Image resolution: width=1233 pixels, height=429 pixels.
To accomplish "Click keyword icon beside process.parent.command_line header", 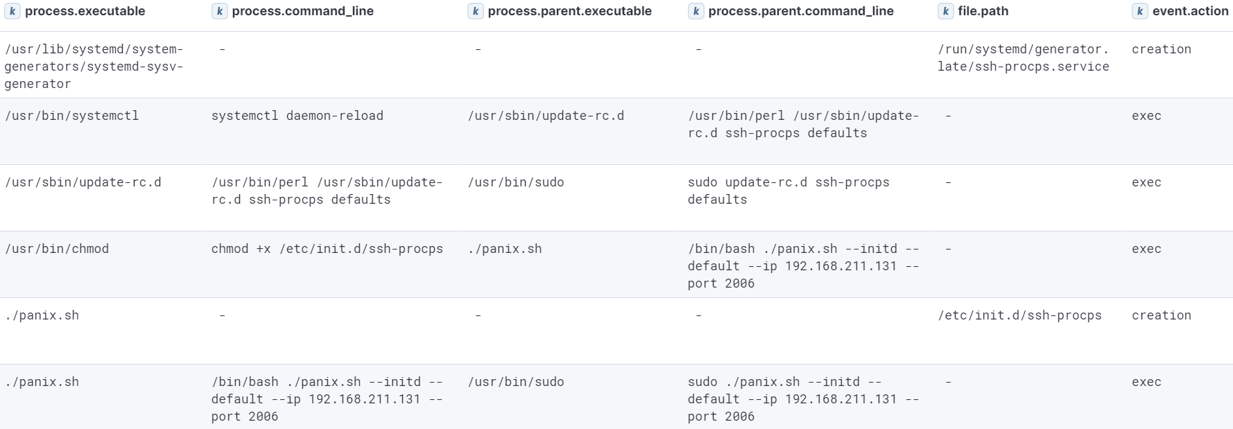I will (x=696, y=11).
